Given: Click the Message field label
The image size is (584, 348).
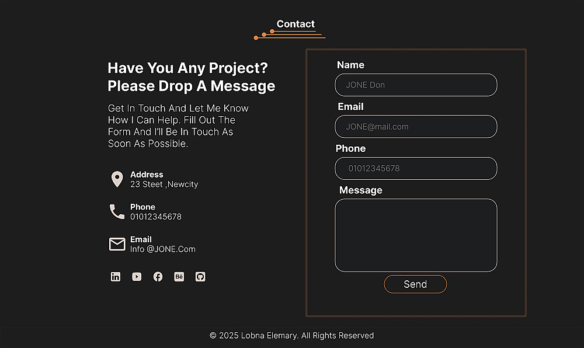Looking at the screenshot, I should (x=361, y=190).
